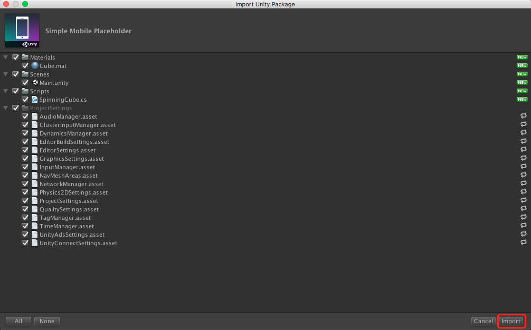The height and width of the screenshot is (330, 531).
Task: Click the changed icon on ProjectSettings.asset row
Action: click(524, 200)
